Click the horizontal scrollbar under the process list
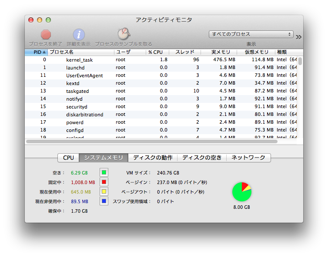Screen dimensions: 328x257 pyautogui.click(x=151, y=141)
